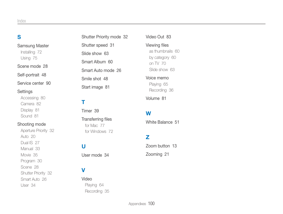This screenshot has height=214, width=283.
Task: Select the White Balance 51 entry
Action: [x=163, y=122]
